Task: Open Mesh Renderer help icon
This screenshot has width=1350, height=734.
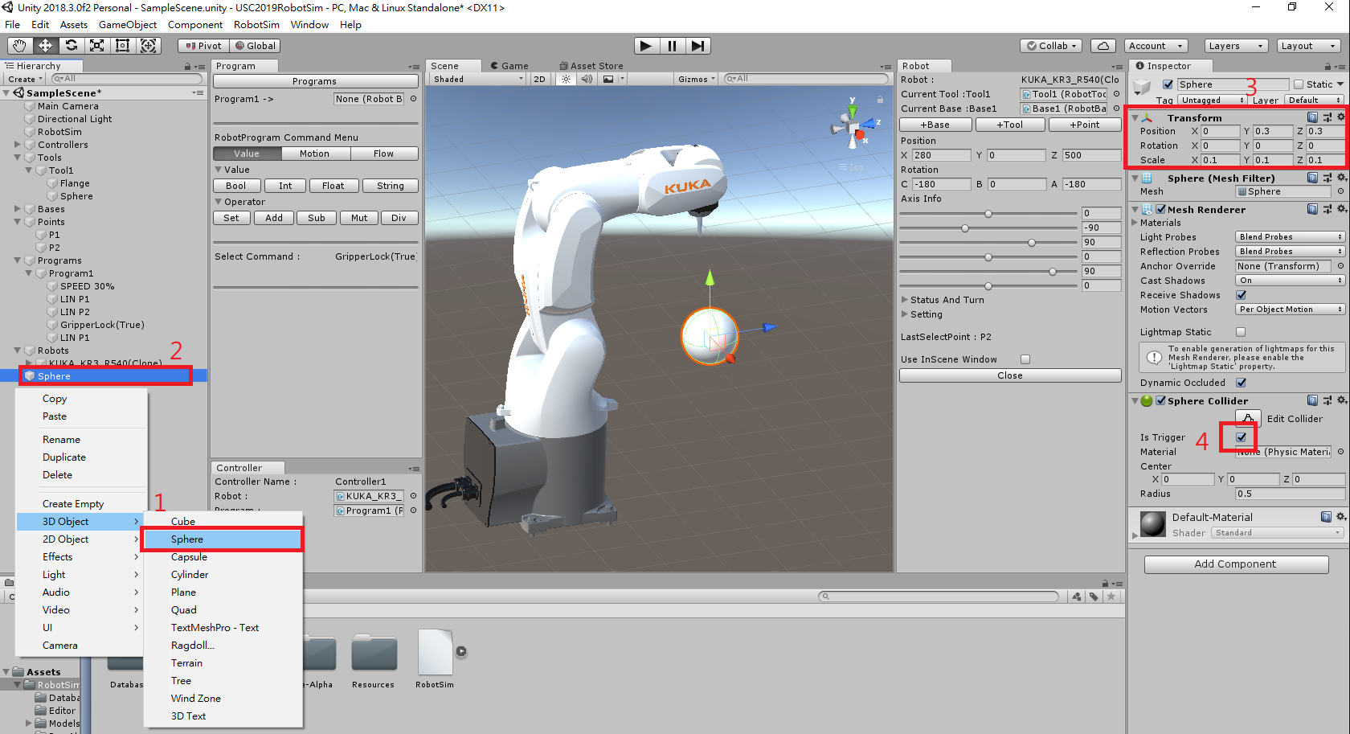Action: click(1312, 209)
